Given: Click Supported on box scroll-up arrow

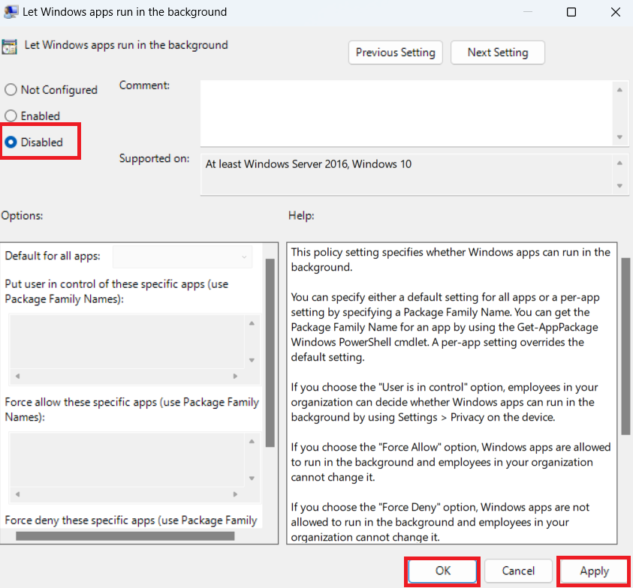Looking at the screenshot, I should [619, 163].
